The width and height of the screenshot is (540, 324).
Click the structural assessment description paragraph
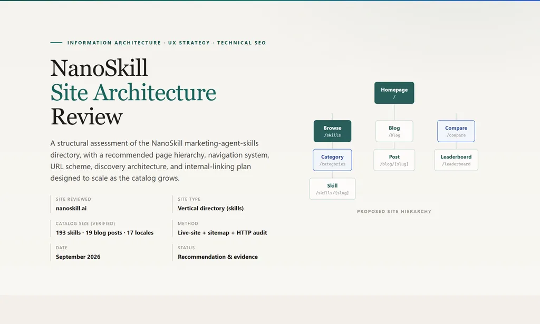click(160, 161)
